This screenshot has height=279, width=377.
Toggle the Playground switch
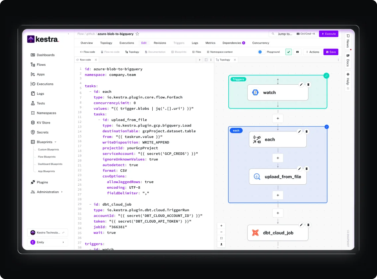click(x=261, y=52)
